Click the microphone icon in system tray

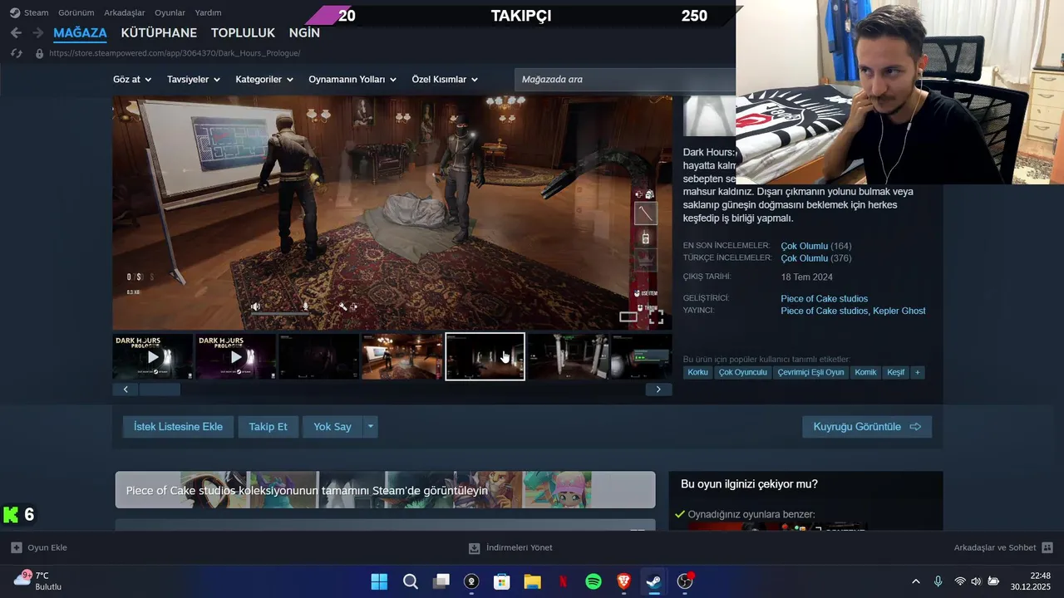pyautogui.click(x=938, y=581)
